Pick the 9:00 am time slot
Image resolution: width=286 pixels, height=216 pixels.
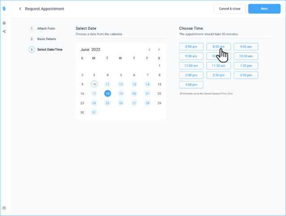coord(246,47)
